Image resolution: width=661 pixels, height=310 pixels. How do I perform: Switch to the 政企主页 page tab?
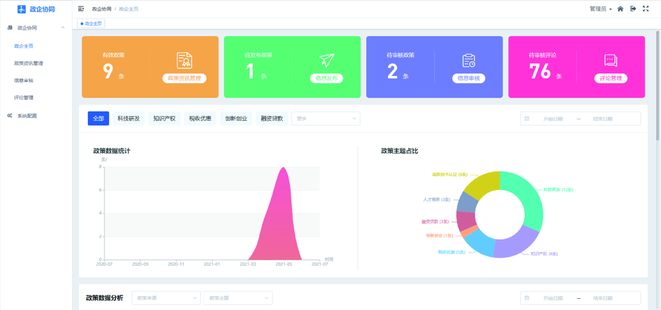coord(92,24)
